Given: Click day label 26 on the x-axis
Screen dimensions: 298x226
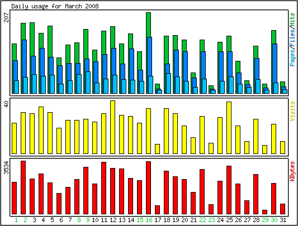Looking at the screenshot, I should point(238,220).
